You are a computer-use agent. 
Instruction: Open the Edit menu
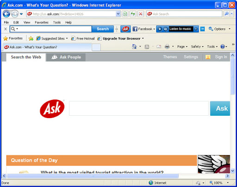[x=16, y=22]
